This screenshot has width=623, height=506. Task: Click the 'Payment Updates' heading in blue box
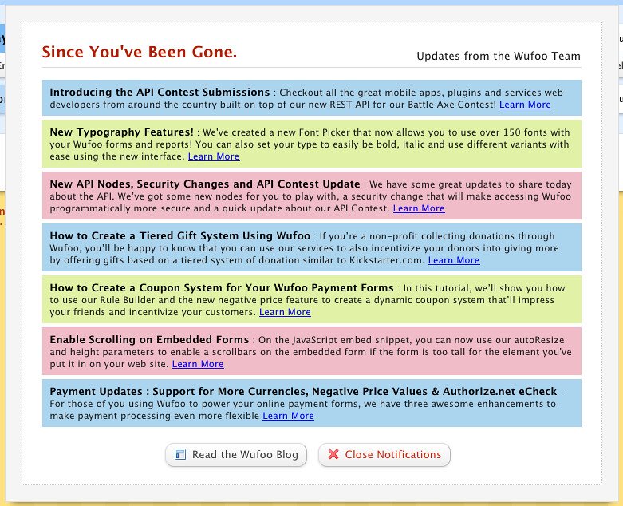pos(305,391)
